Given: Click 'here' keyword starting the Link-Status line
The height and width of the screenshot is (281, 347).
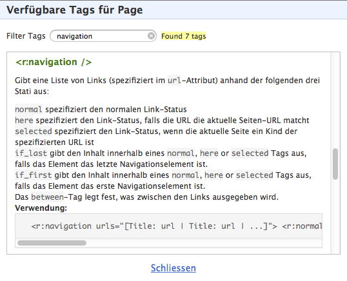Looking at the screenshot, I should (24, 121).
